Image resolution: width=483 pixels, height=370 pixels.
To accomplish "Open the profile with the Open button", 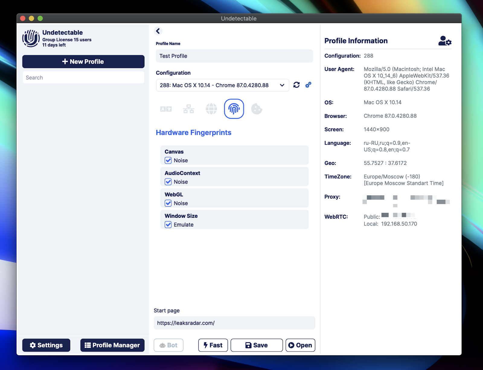I will point(300,345).
